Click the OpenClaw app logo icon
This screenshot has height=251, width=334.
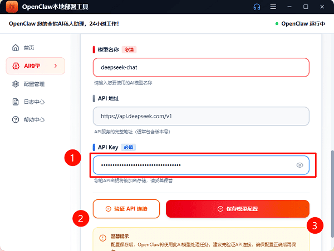click(11, 7)
